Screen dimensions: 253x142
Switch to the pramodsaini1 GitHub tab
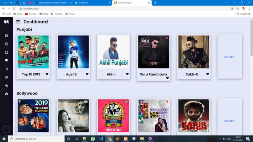click(x=53, y=3)
